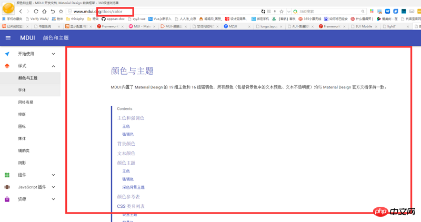
Task: Select 图标 in the sidebar
Action: pyautogui.click(x=30, y=126)
